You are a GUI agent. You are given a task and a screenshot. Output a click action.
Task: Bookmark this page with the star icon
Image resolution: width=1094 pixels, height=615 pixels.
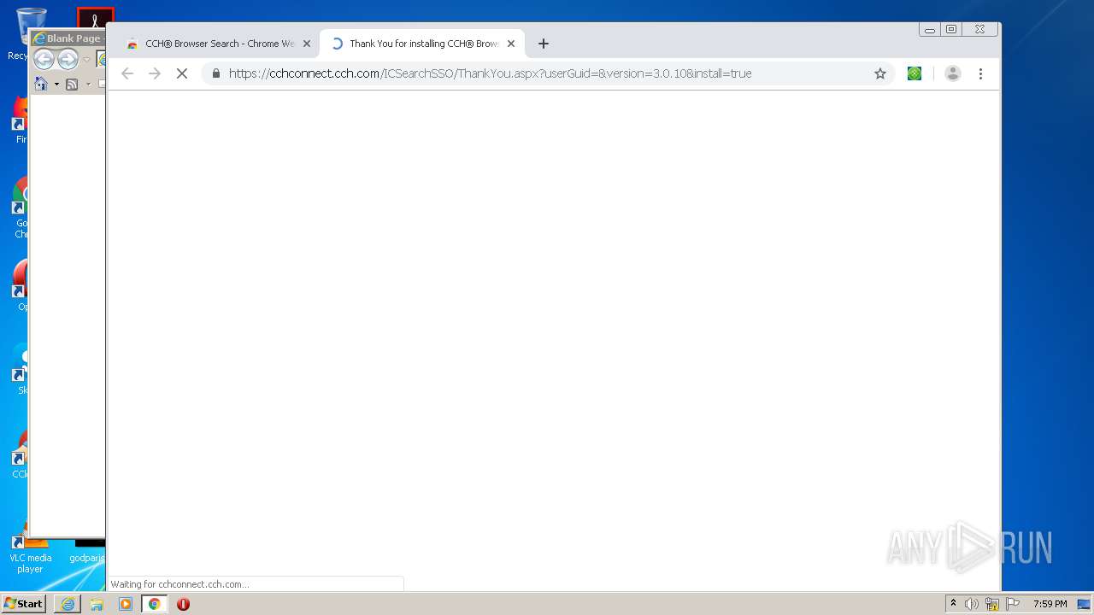point(880,73)
